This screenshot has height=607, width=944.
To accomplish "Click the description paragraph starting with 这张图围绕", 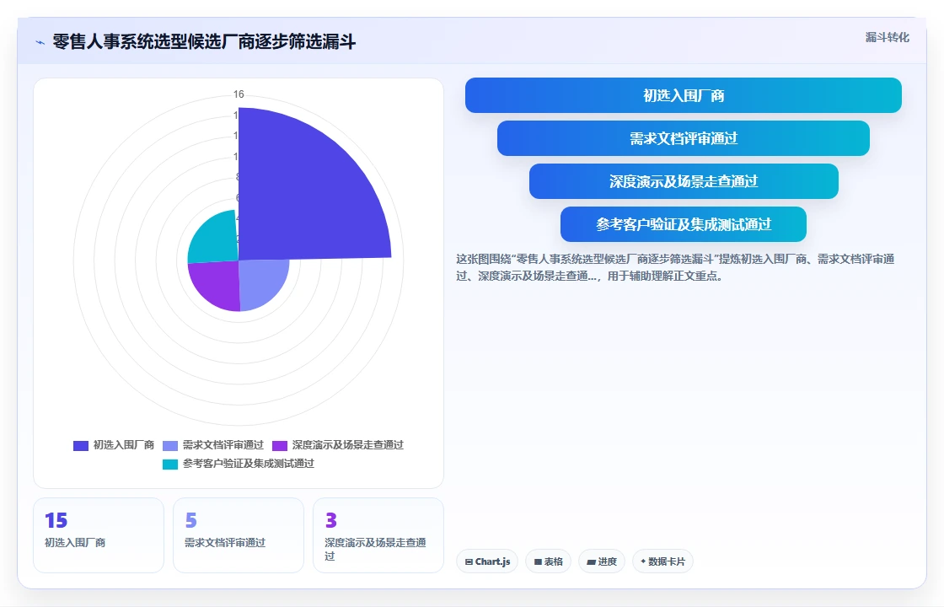I will (675, 267).
